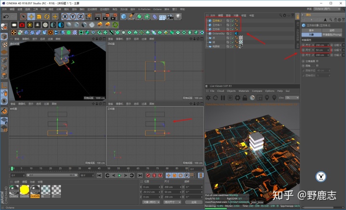Pause rendering in Live Viewer
Image resolution: width=346 pixels, height=210 pixels.
223,98
